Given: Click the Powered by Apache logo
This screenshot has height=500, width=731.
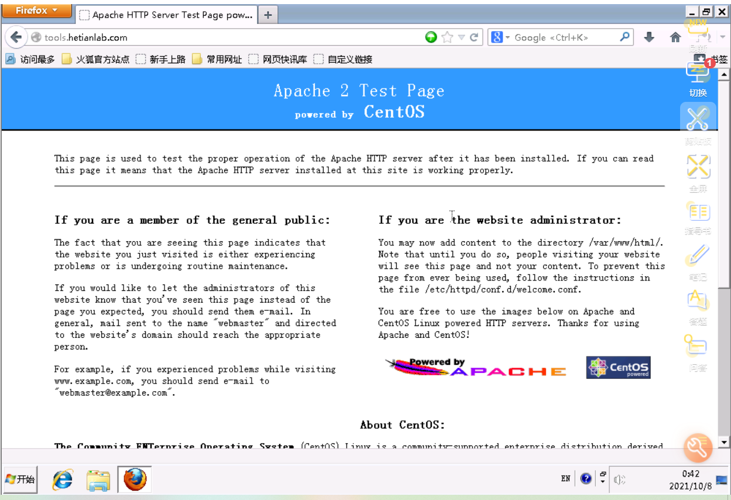Looking at the screenshot, I should pyautogui.click(x=476, y=368).
